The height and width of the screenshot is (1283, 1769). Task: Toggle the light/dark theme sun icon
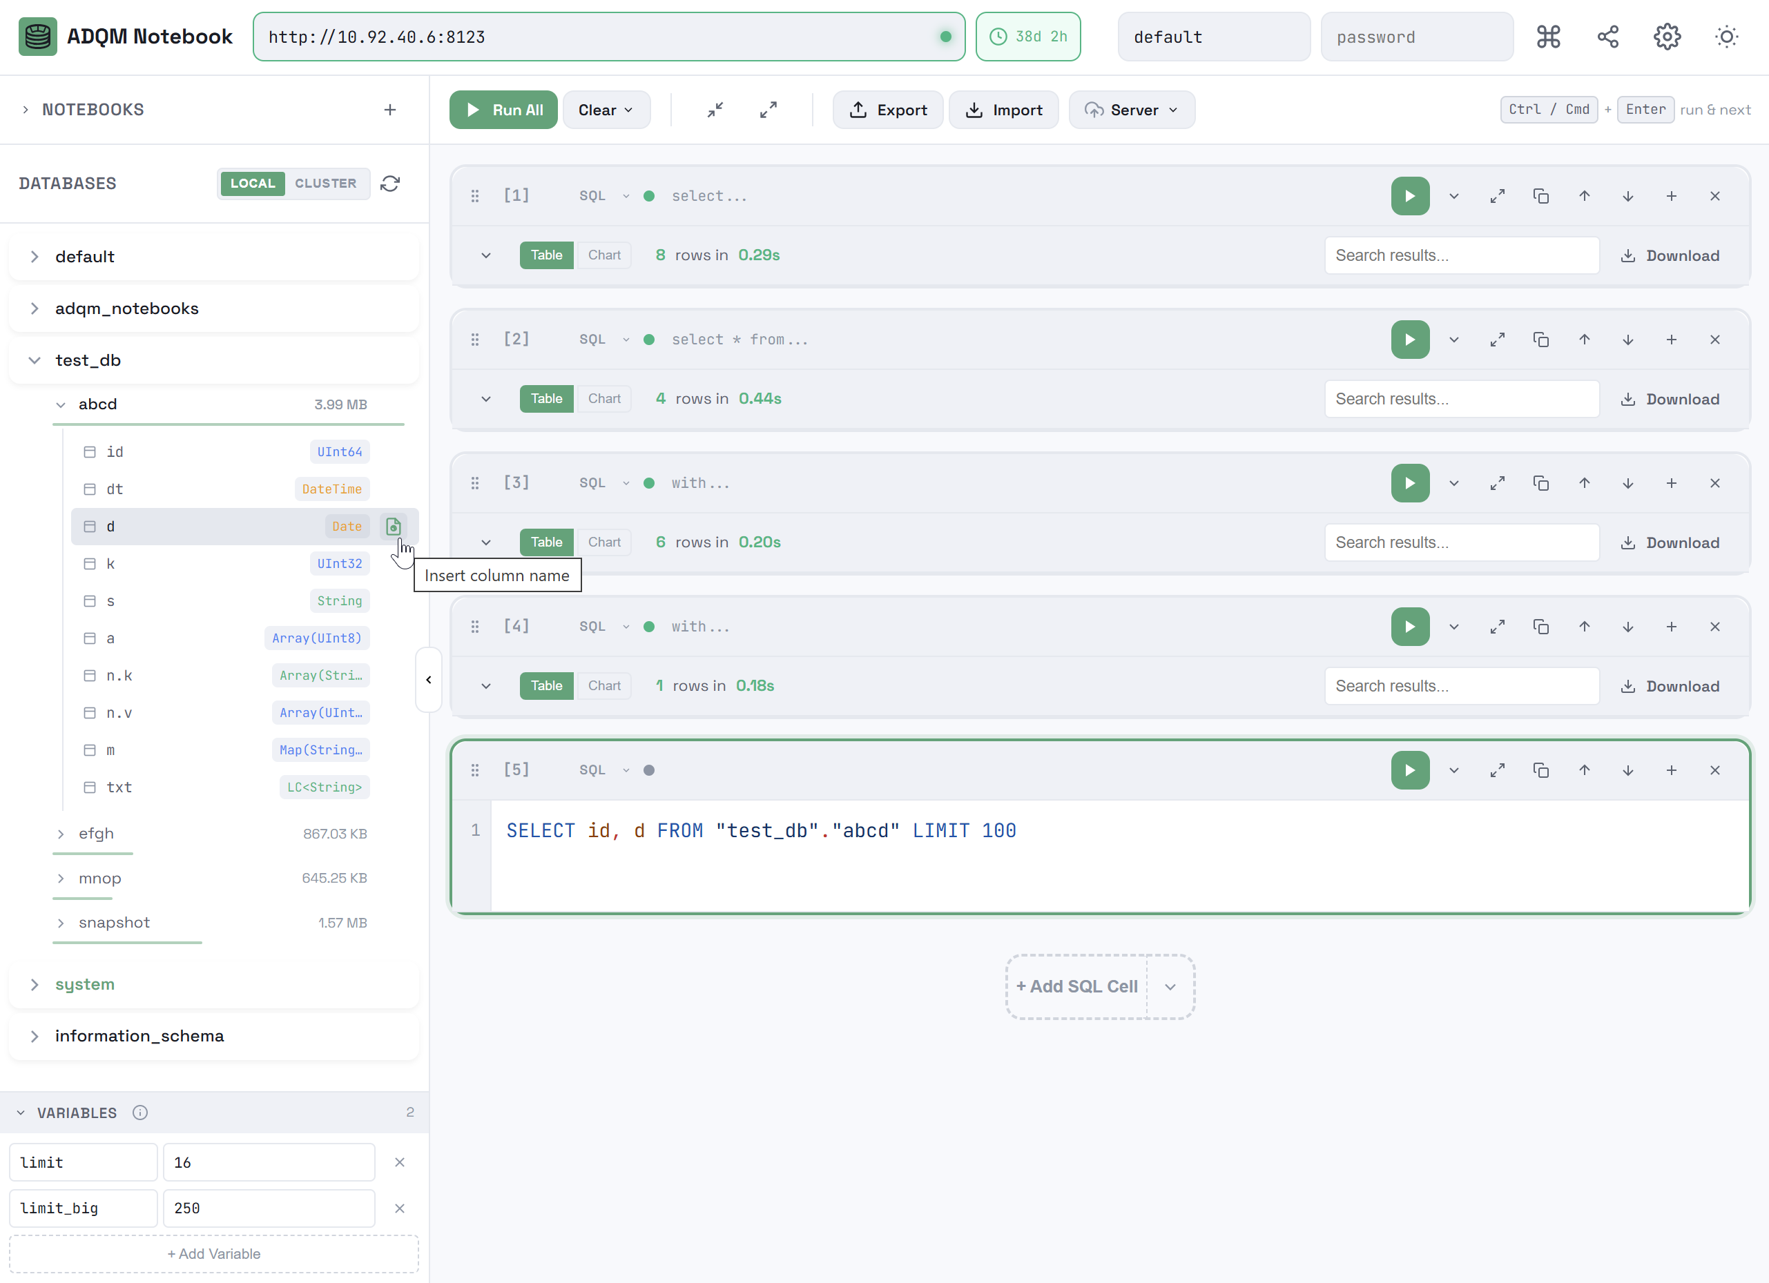point(1726,37)
